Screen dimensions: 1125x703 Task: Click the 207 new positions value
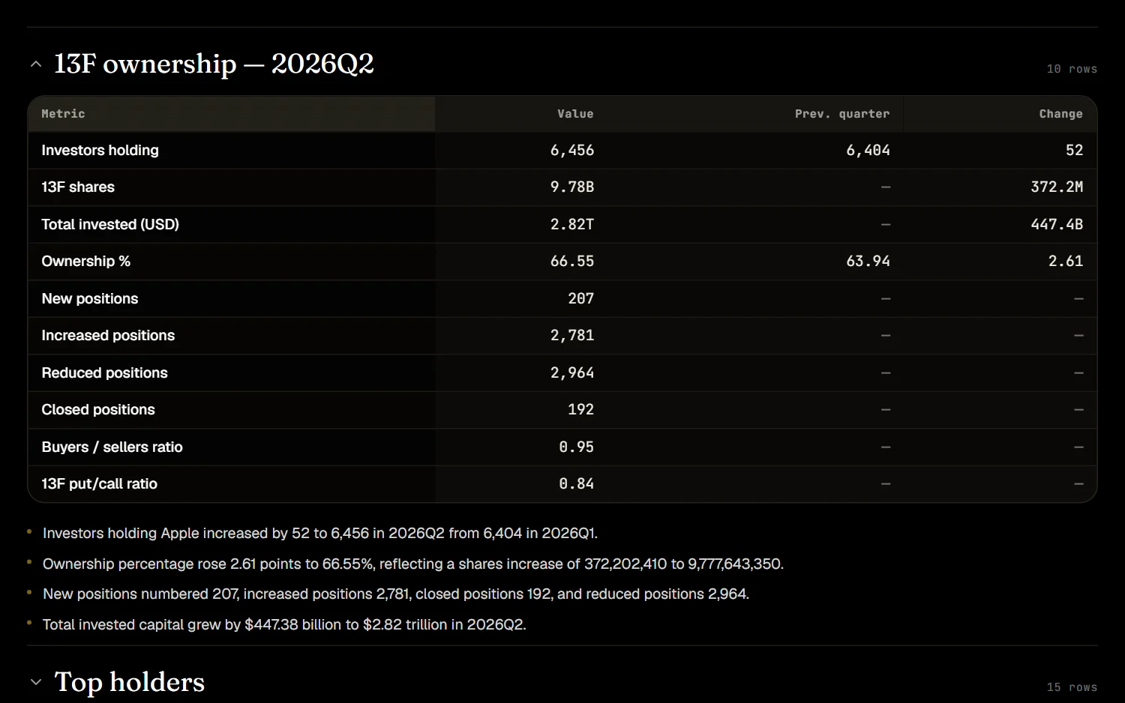click(581, 298)
